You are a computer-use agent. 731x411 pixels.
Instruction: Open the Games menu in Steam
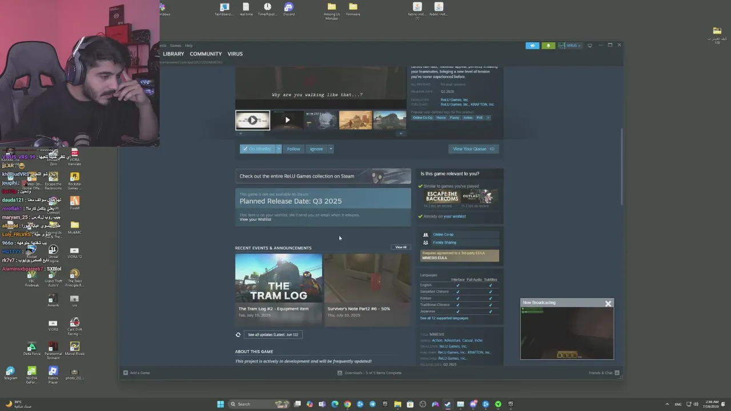pyautogui.click(x=175, y=46)
